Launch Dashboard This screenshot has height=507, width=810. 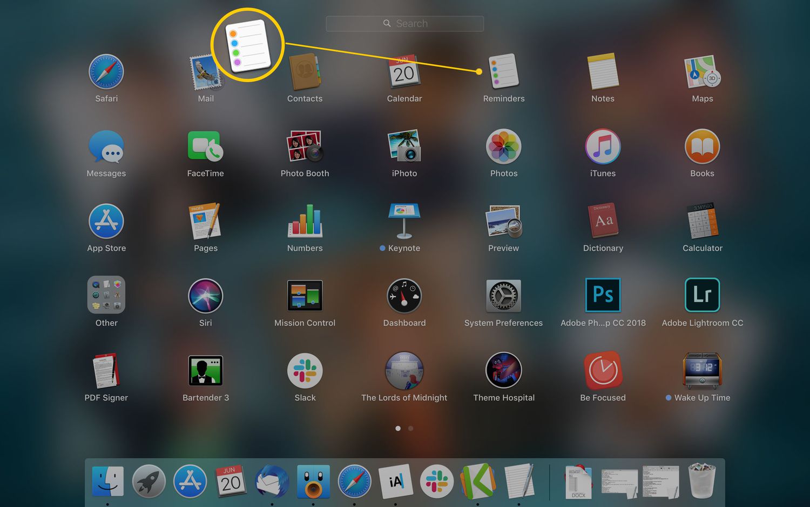tap(404, 296)
